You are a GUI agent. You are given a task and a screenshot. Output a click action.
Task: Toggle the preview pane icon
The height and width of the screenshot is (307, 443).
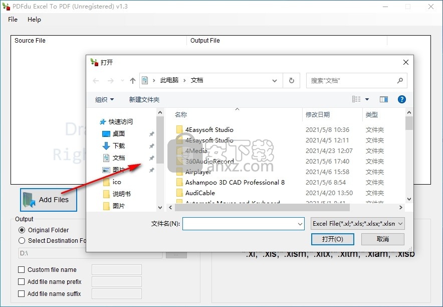coord(384,99)
